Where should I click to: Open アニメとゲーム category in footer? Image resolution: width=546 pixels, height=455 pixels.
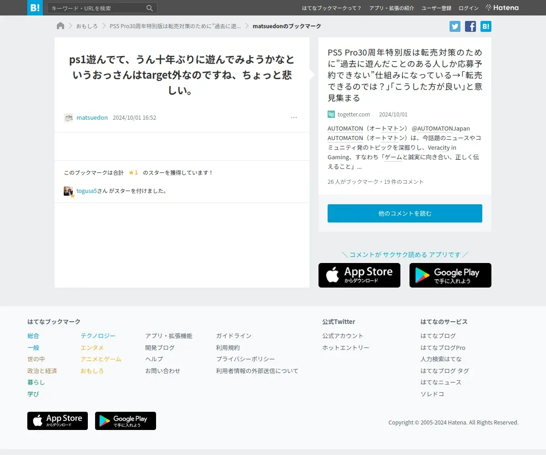pos(101,359)
